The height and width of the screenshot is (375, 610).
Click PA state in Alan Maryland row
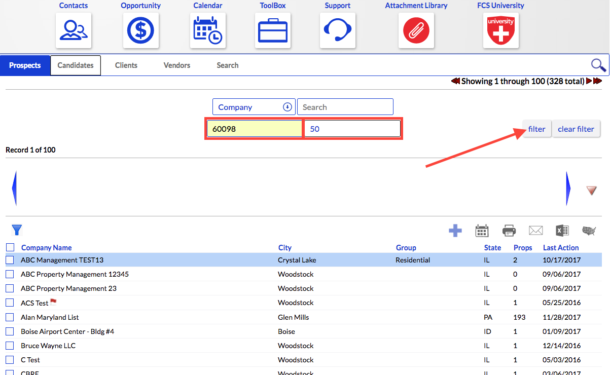click(x=488, y=317)
